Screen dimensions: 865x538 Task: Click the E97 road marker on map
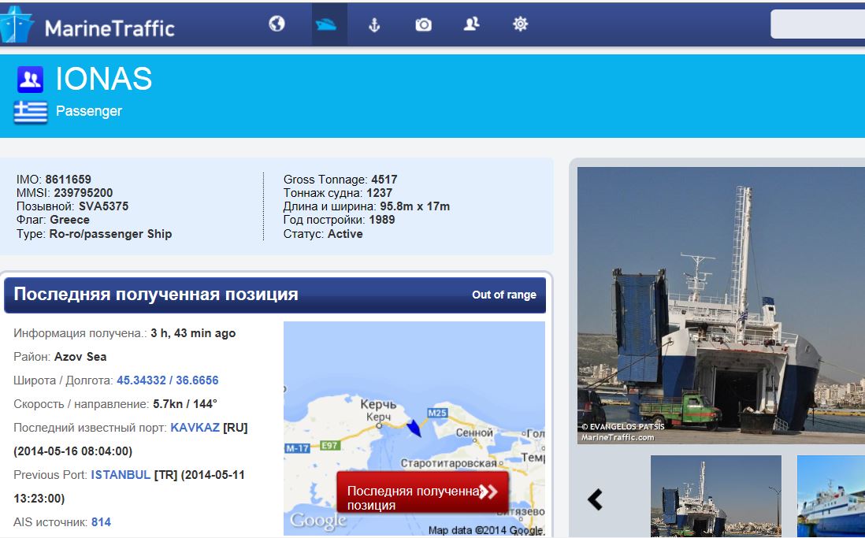(329, 445)
